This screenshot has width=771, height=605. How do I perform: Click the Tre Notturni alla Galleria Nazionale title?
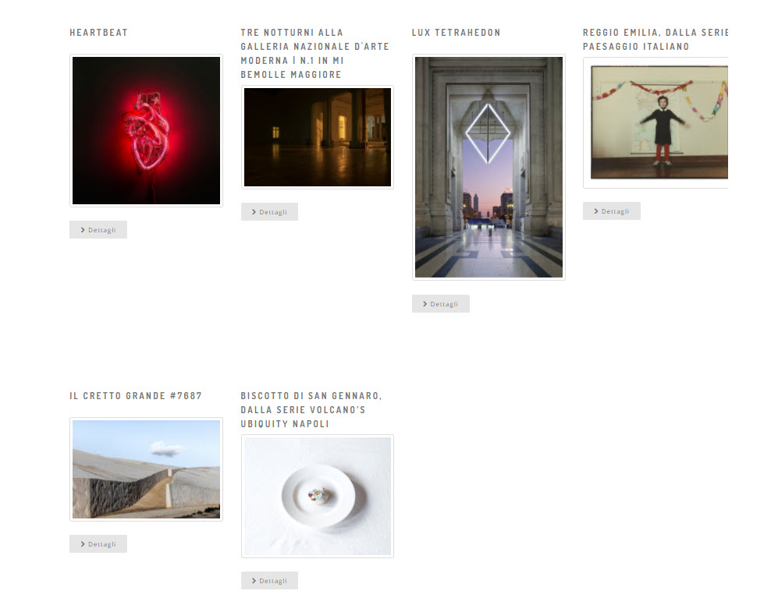pos(315,54)
